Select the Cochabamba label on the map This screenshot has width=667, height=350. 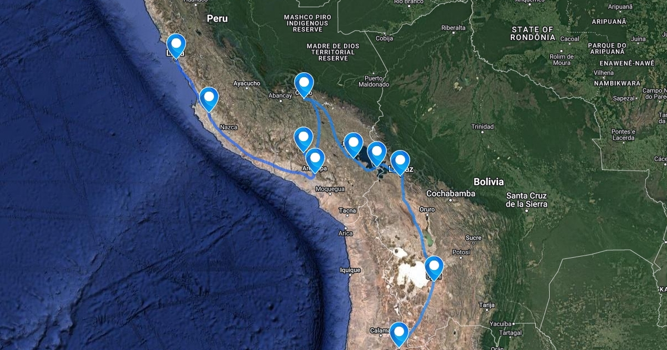tap(450, 193)
